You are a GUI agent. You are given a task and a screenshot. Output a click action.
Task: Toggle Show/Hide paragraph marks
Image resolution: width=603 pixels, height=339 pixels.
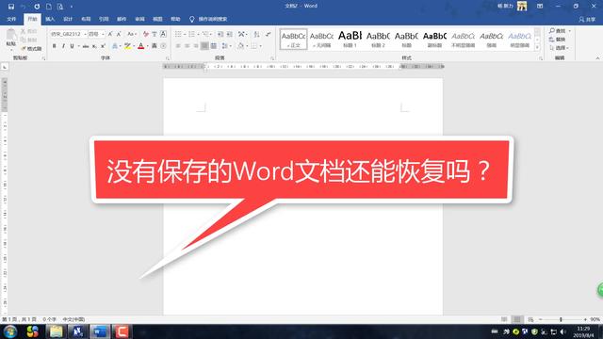pos(268,34)
